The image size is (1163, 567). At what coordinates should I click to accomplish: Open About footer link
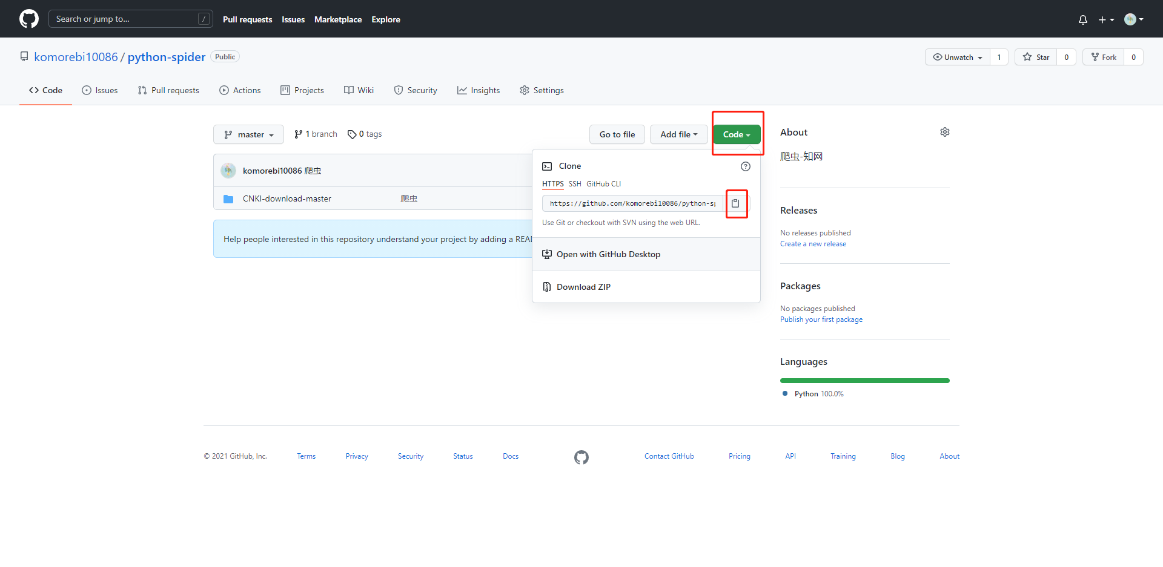pos(950,456)
